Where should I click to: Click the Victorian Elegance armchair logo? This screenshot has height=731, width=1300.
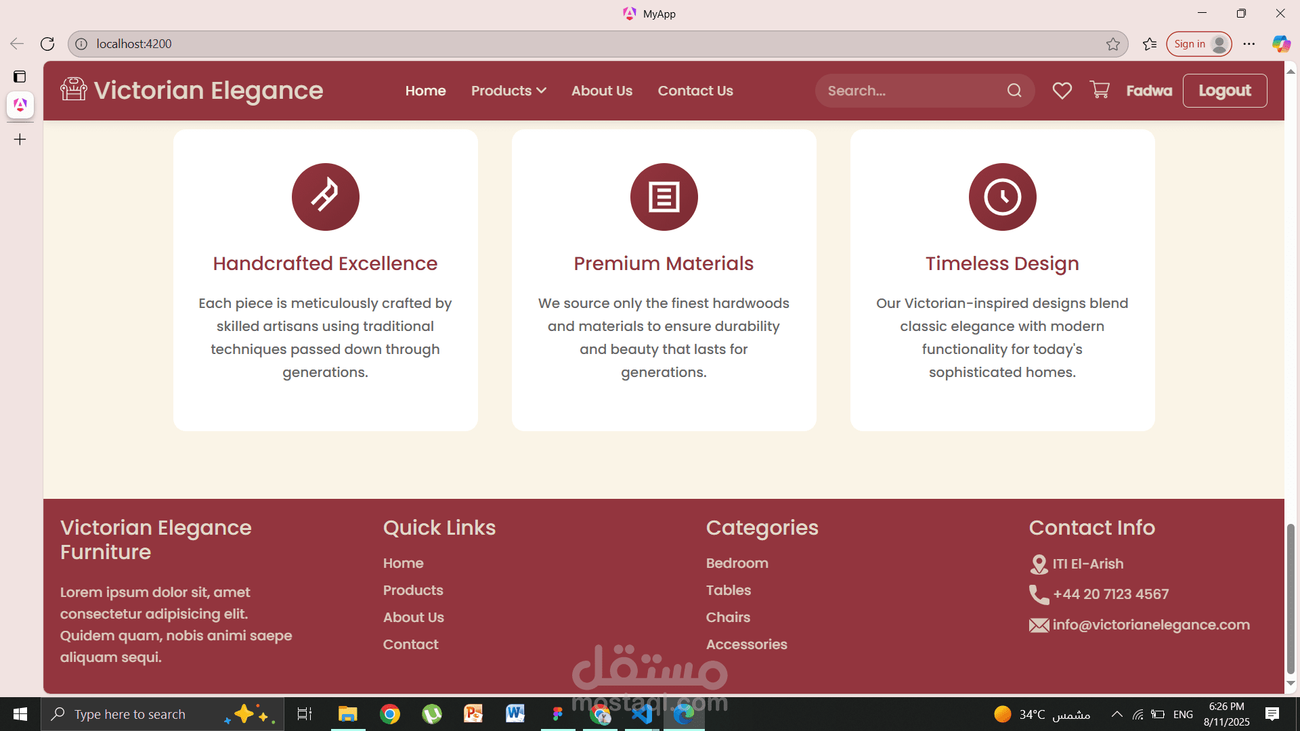(74, 89)
